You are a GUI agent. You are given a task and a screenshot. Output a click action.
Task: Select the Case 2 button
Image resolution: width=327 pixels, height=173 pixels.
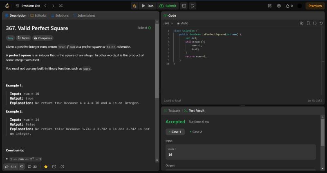click(195, 132)
